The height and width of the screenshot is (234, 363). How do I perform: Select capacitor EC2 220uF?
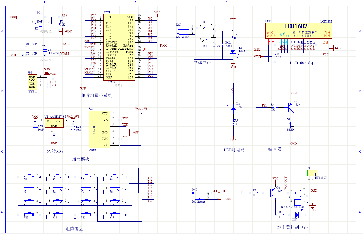point(222,44)
